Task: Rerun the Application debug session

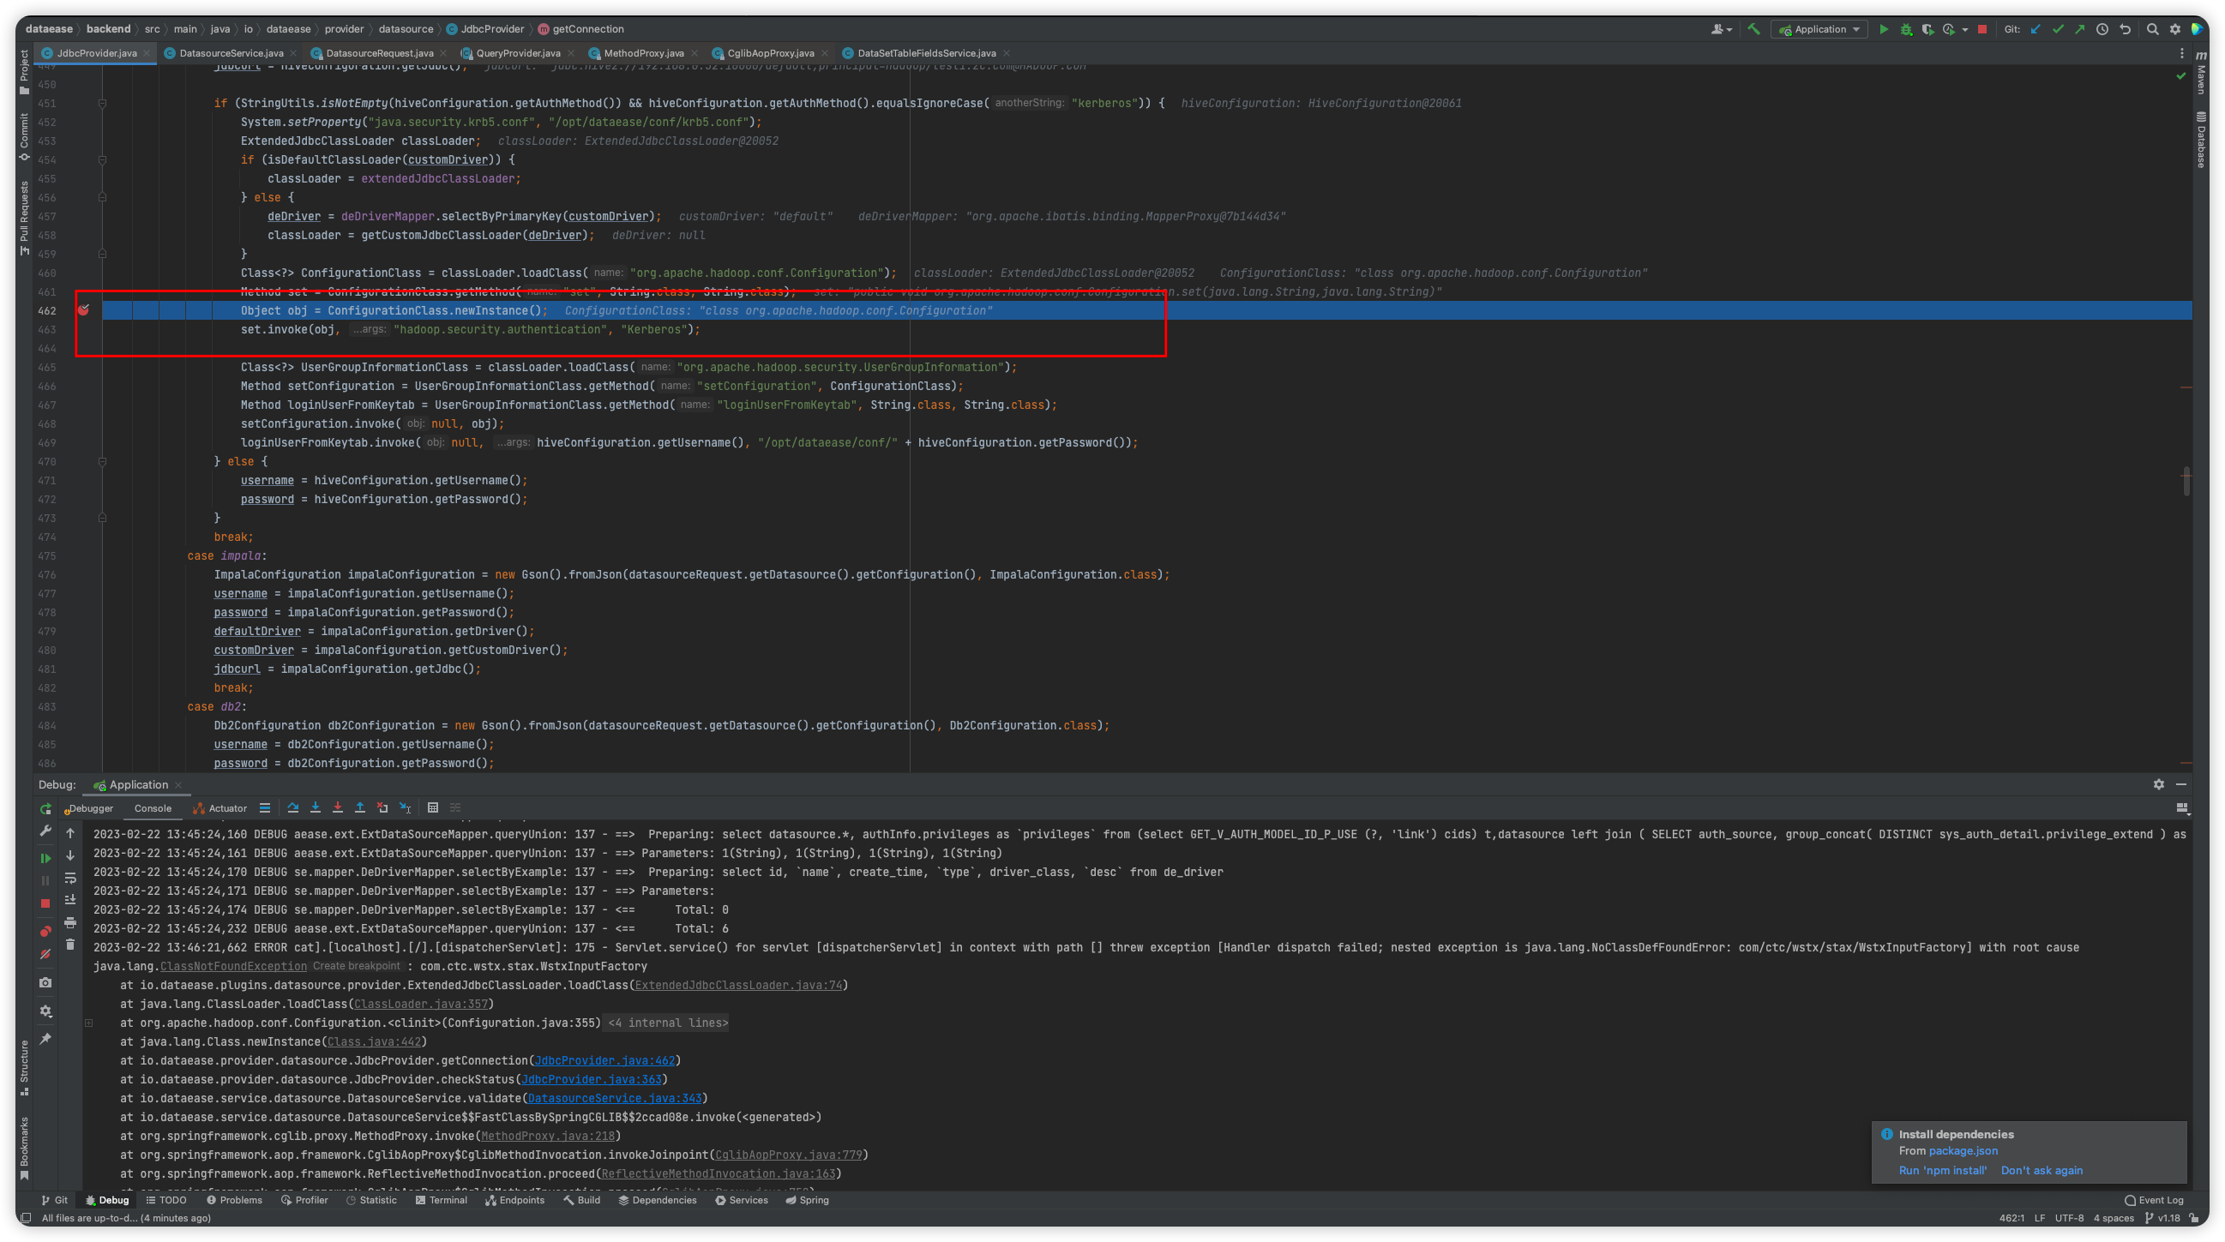Action: coord(45,809)
